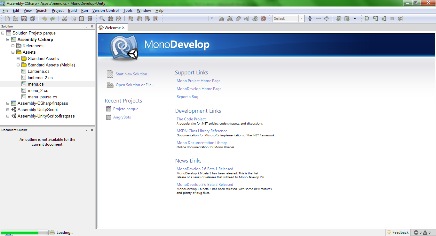This screenshot has width=436, height=236.
Task: Click the Open folder toolbar icon
Action: pyautogui.click(x=15, y=19)
